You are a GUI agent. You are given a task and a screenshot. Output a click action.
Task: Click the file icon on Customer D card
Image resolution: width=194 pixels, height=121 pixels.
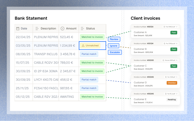pyautogui.click(x=166, y=77)
